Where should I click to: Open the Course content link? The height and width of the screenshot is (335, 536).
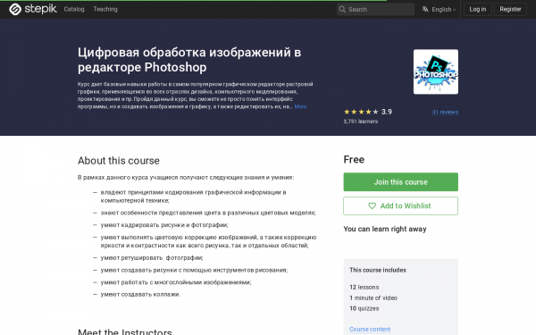click(370, 329)
